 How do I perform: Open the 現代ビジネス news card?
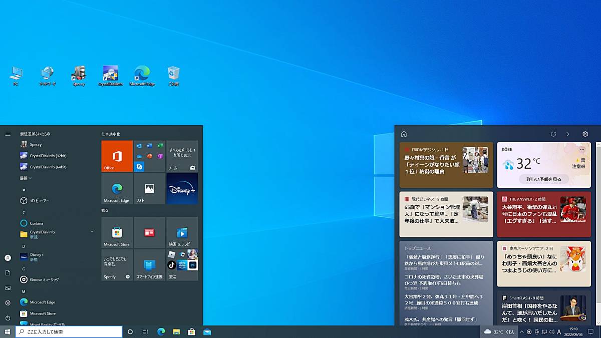[x=446, y=214]
